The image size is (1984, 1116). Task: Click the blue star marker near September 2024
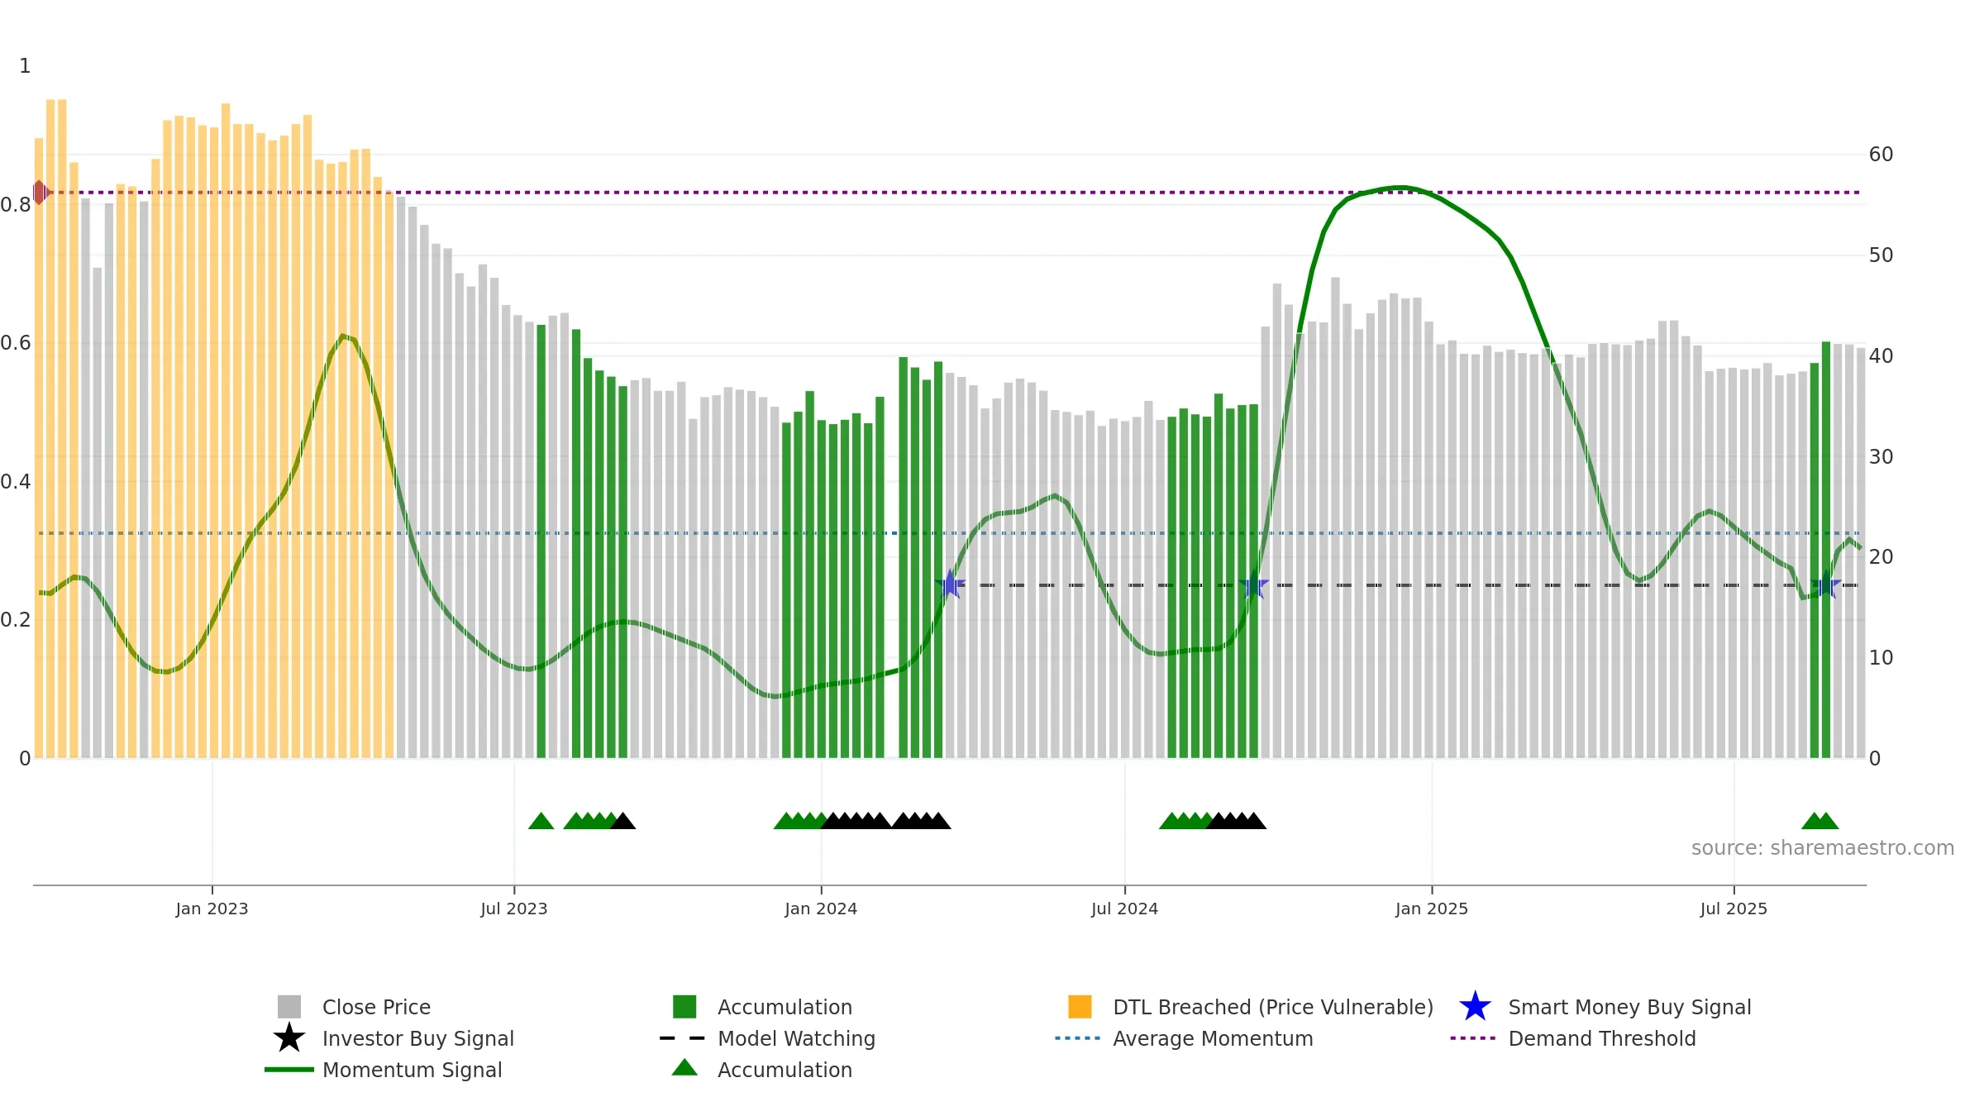1254,584
